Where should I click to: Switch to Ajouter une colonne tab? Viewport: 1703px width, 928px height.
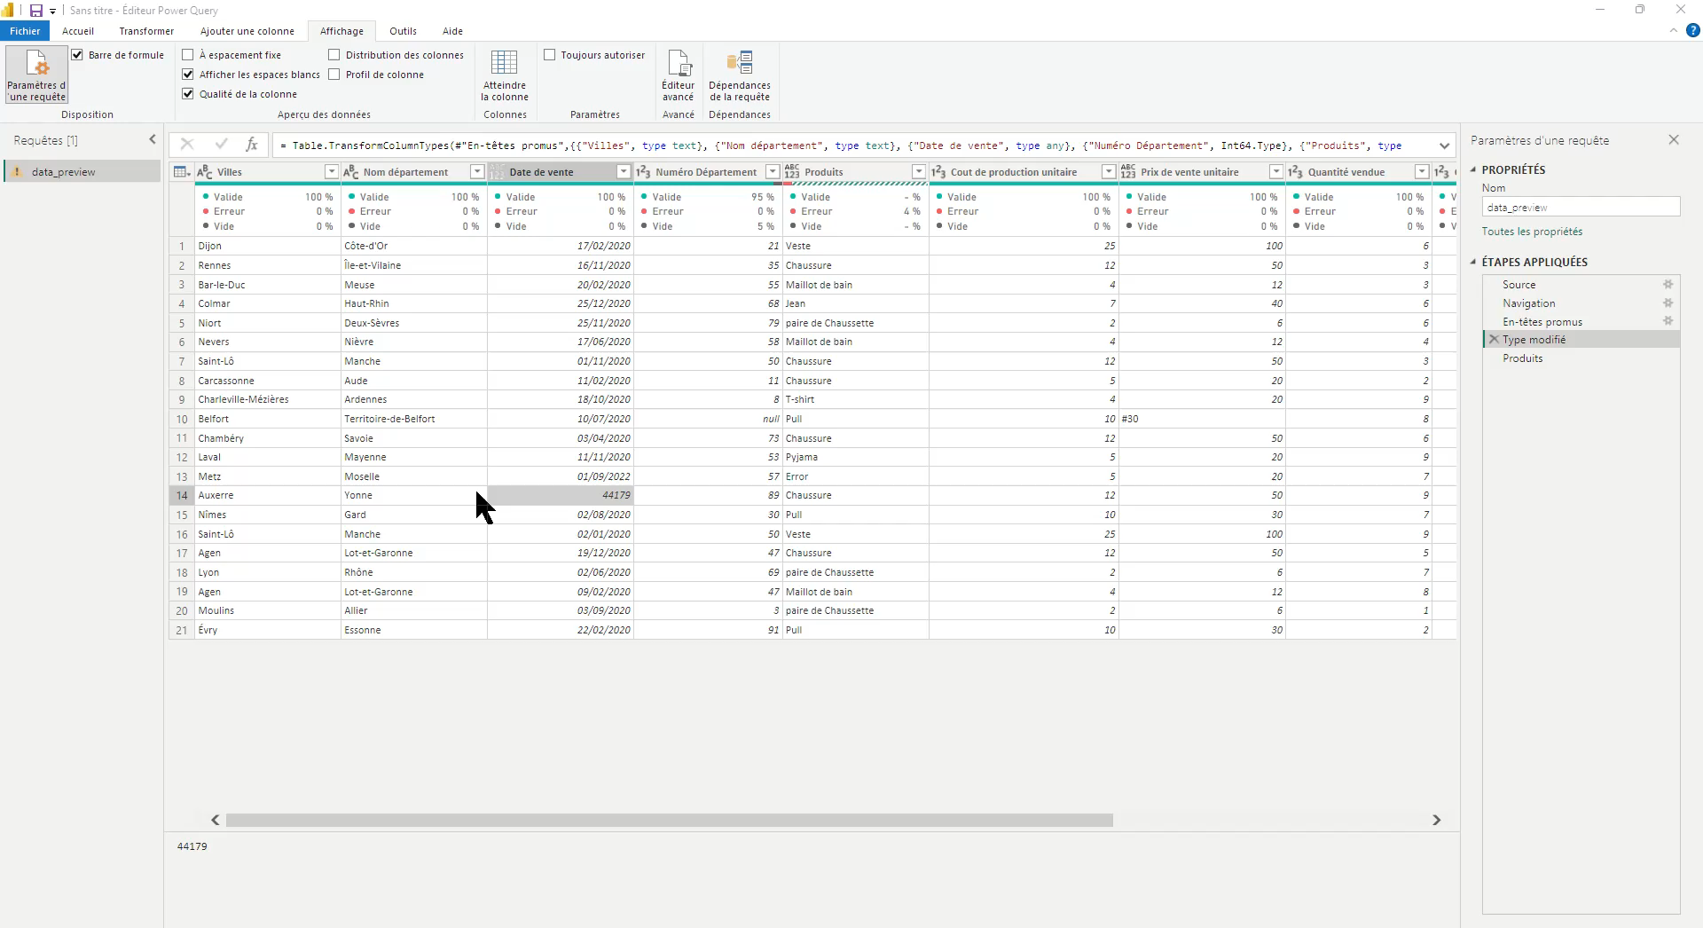247,31
